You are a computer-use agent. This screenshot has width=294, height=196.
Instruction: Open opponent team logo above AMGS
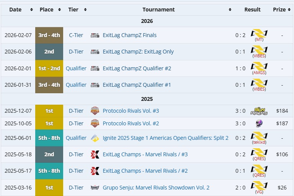(x=259, y=66)
